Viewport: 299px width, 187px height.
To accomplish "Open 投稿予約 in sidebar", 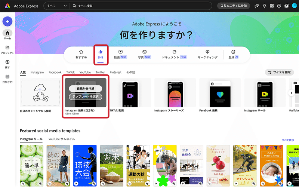I will [x=7, y=79].
